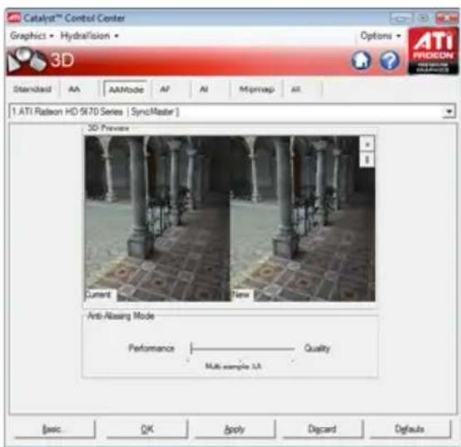Click the Home icon in red banner
Screen dimensions: 461x447
[361, 60]
